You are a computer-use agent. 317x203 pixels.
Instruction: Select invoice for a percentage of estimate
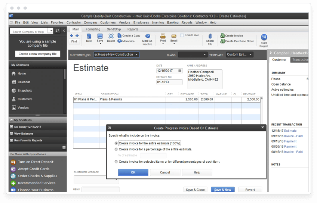(x=116, y=149)
